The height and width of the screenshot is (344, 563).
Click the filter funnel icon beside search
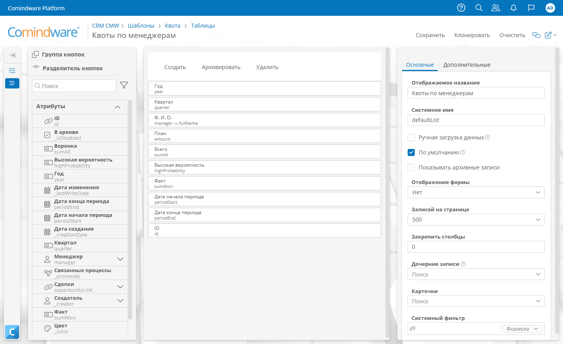coord(124,85)
